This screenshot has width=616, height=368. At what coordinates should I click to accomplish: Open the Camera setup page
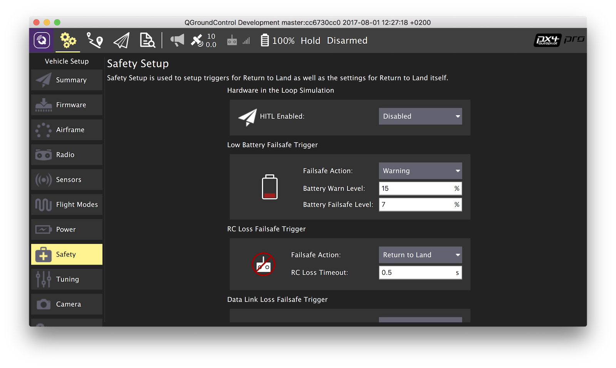click(x=67, y=304)
